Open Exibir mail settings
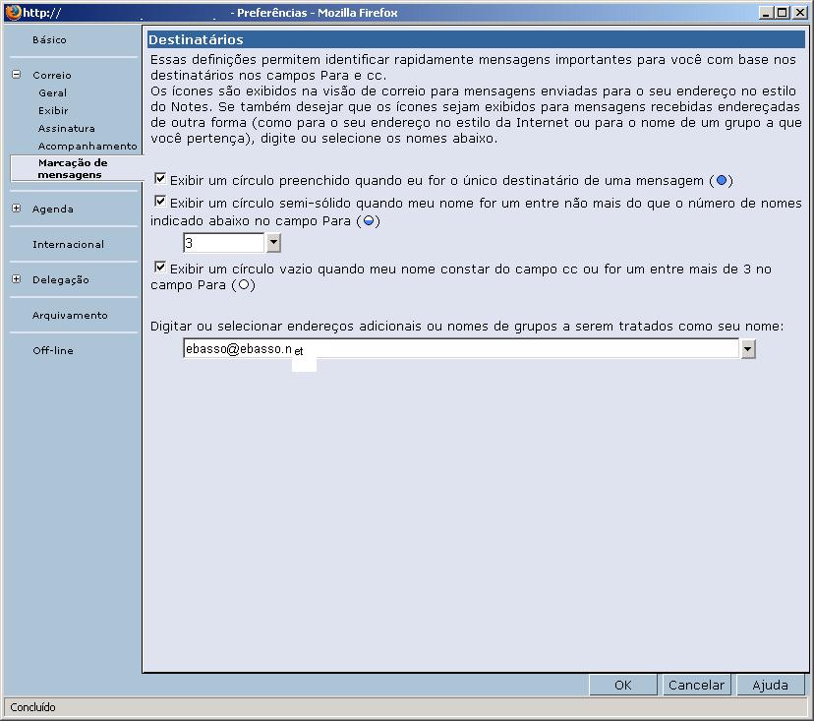 coord(53,110)
